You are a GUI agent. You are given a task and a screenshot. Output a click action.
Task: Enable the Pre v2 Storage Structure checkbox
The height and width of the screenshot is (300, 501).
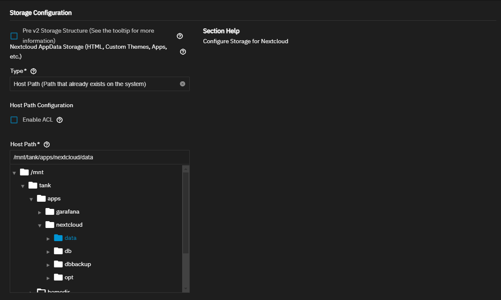[14, 36]
